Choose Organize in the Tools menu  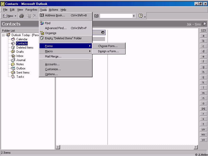tap(66, 33)
